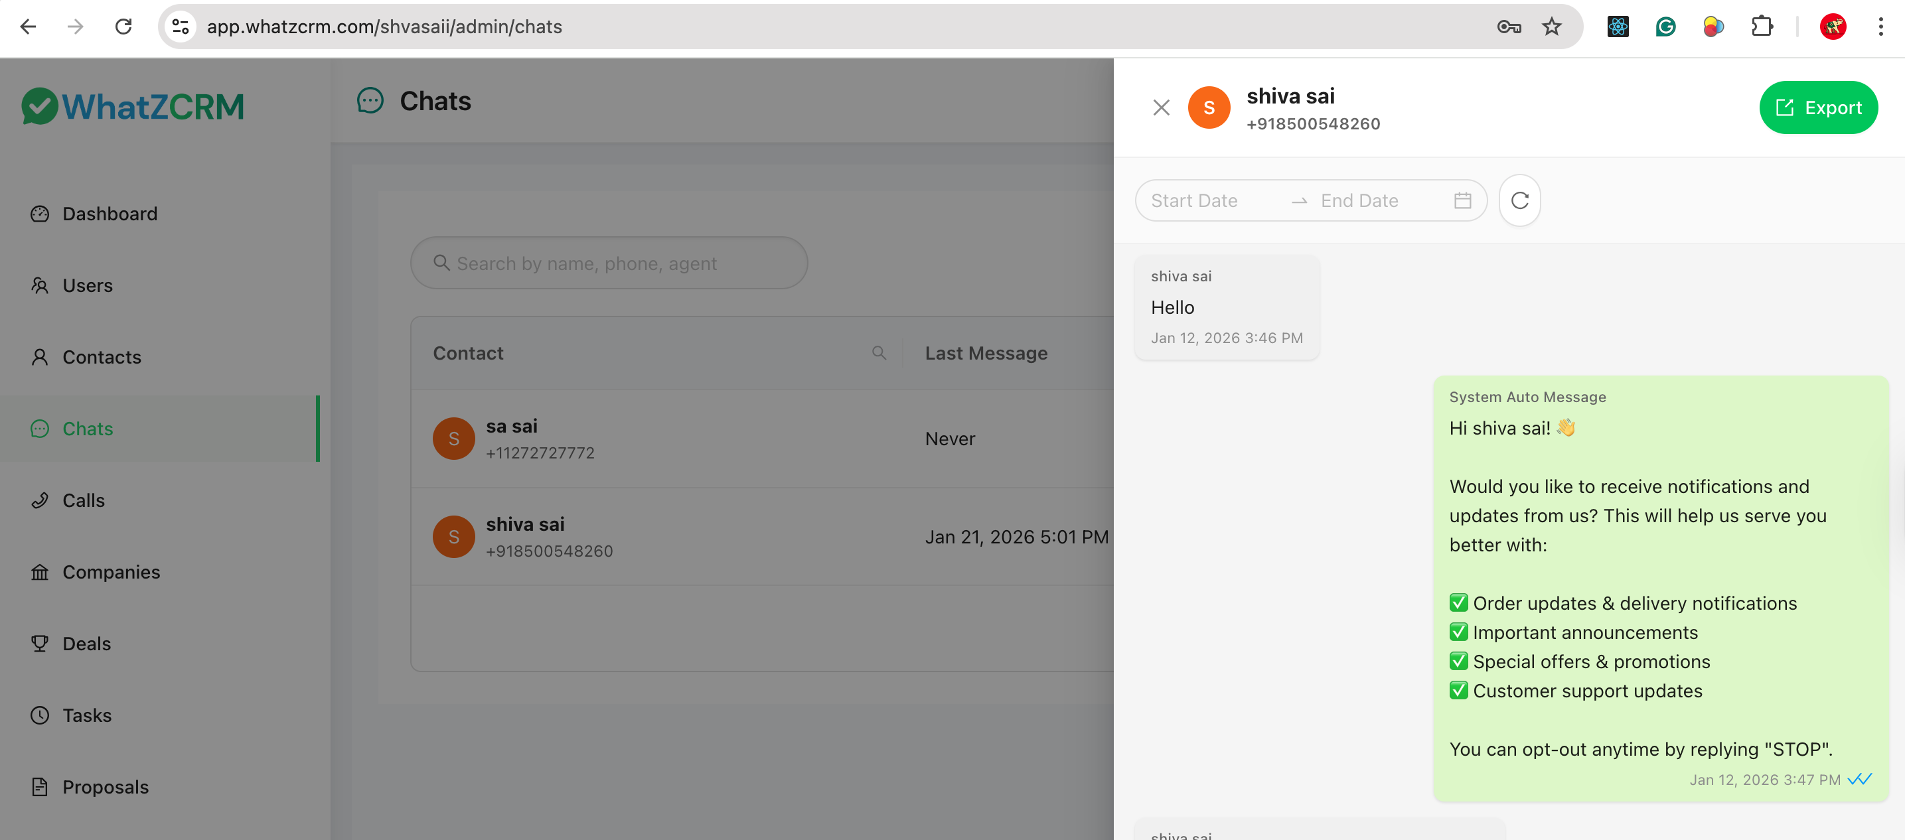Viewport: 1905px width, 840px height.
Task: Select the Calls sidebar item
Action: (x=83, y=500)
